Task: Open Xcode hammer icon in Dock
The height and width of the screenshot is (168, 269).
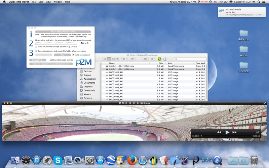Action: (175, 160)
